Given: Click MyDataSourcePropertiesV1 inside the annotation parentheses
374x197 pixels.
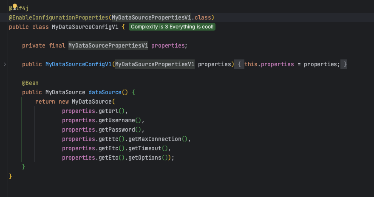Looking at the screenshot, I should [x=151, y=18].
